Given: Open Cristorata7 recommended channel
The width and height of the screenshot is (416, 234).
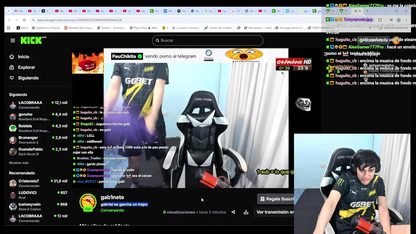Looking at the screenshot, I should (x=38, y=183).
